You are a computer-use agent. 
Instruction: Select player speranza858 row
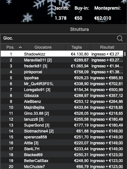(62, 137)
